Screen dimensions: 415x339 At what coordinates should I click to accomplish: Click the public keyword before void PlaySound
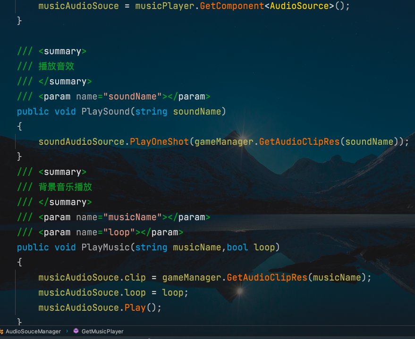(x=33, y=111)
